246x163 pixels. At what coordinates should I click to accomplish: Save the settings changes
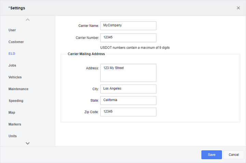pyautogui.click(x=211, y=155)
